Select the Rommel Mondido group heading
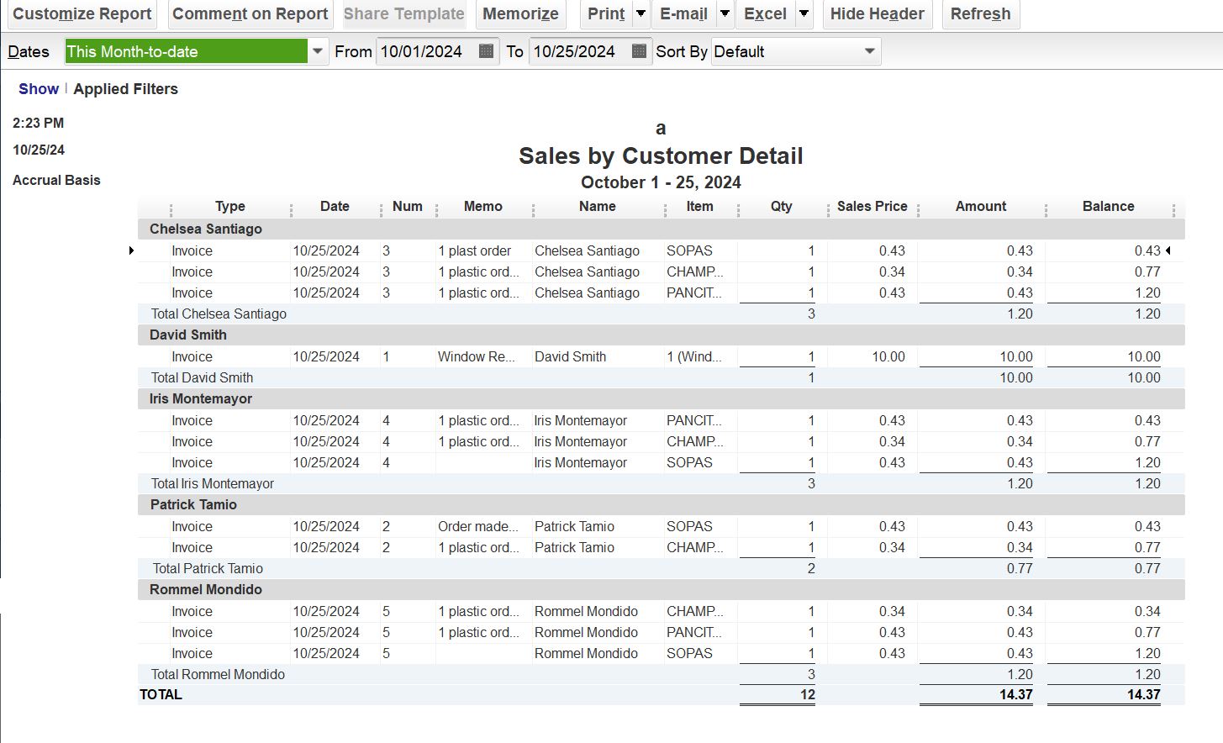Screen dimensions: 1223x743 coord(206,590)
